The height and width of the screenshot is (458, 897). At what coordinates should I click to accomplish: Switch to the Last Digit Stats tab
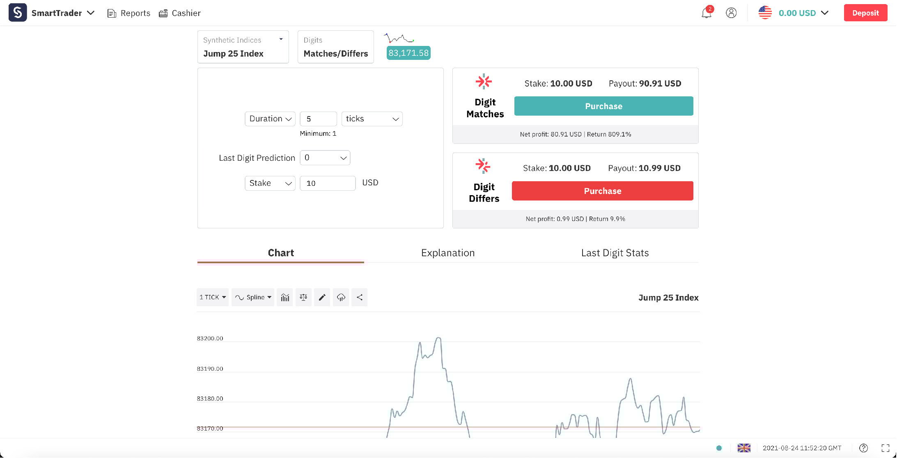pyautogui.click(x=615, y=253)
